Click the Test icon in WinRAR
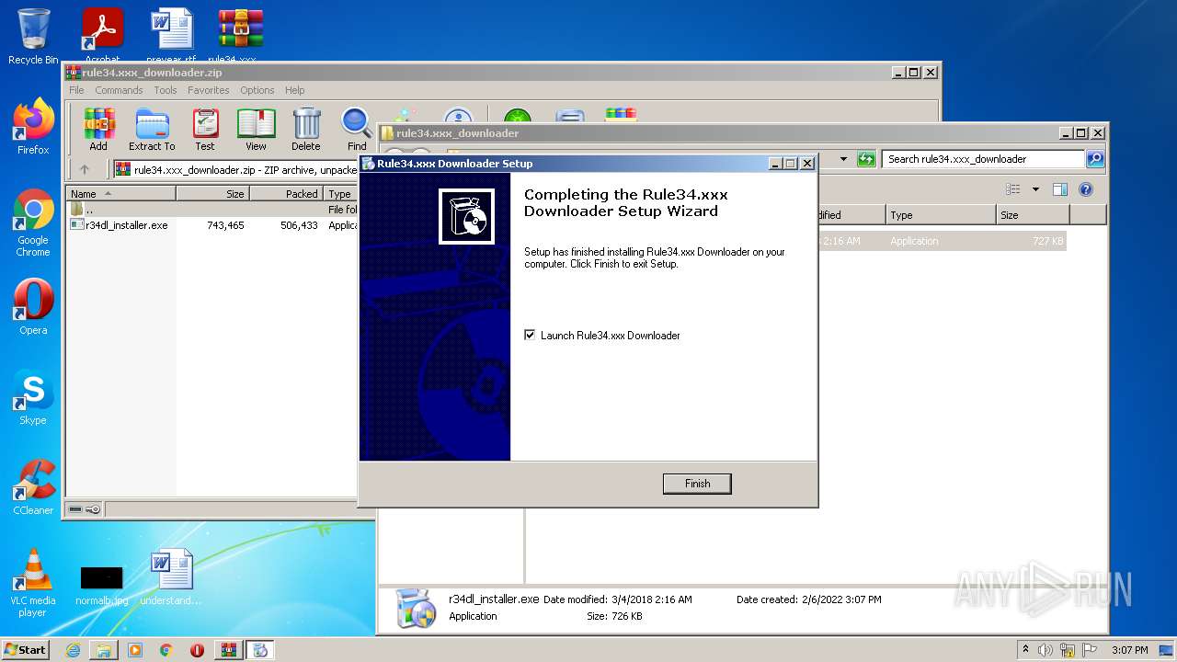This screenshot has height=662, width=1177. 205,130
